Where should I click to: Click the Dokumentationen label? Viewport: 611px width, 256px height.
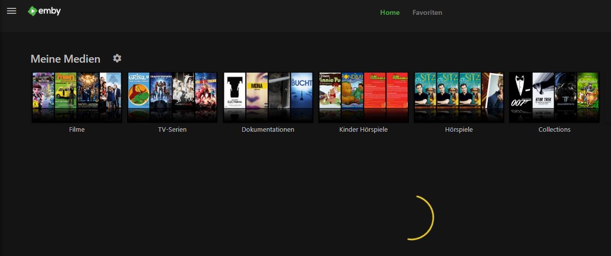coord(268,130)
